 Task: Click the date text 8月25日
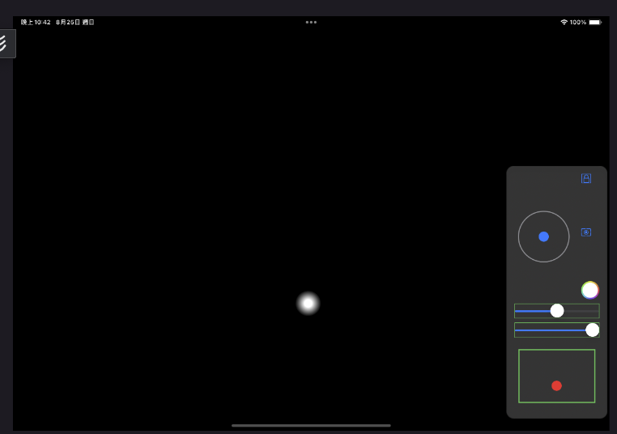click(68, 22)
